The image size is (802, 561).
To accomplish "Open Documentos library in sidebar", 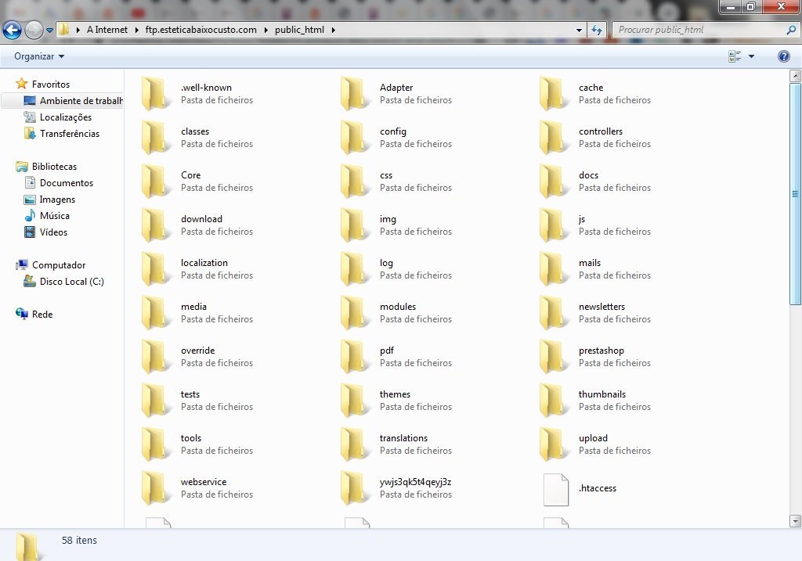I will coord(67,183).
